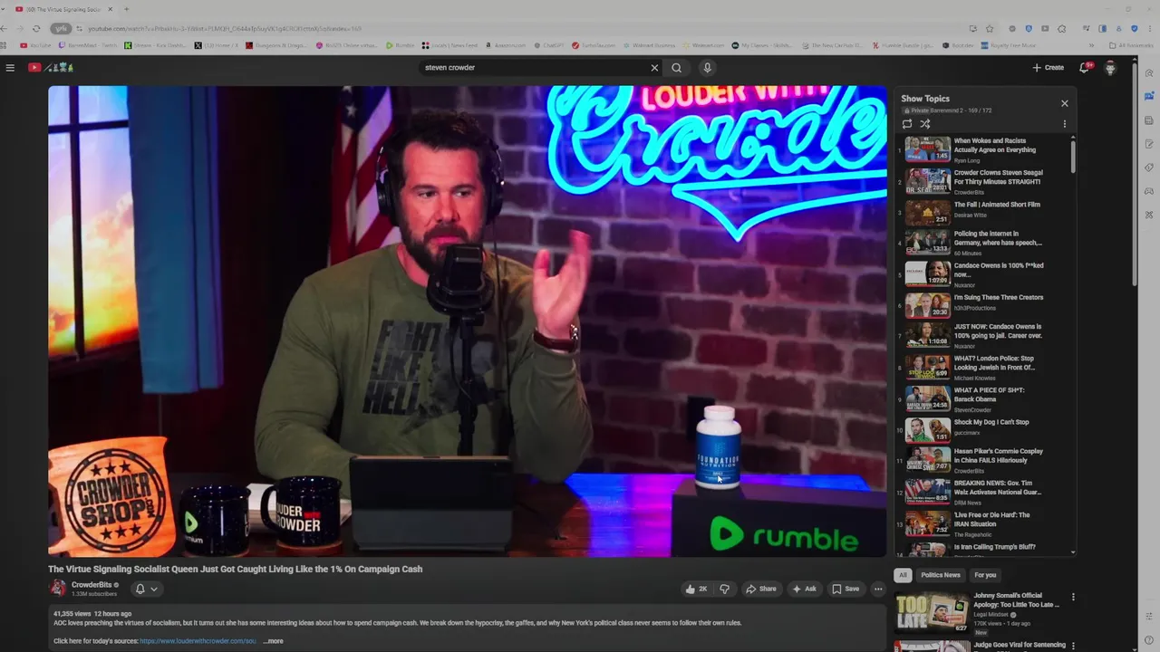This screenshot has width=1160, height=652.
Task: Click the subscription notification bell
Action: pyautogui.click(x=140, y=589)
